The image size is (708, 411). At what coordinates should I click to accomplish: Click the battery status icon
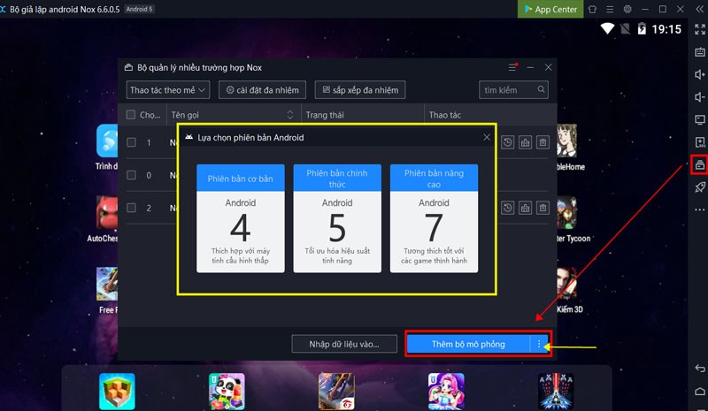tap(642, 29)
